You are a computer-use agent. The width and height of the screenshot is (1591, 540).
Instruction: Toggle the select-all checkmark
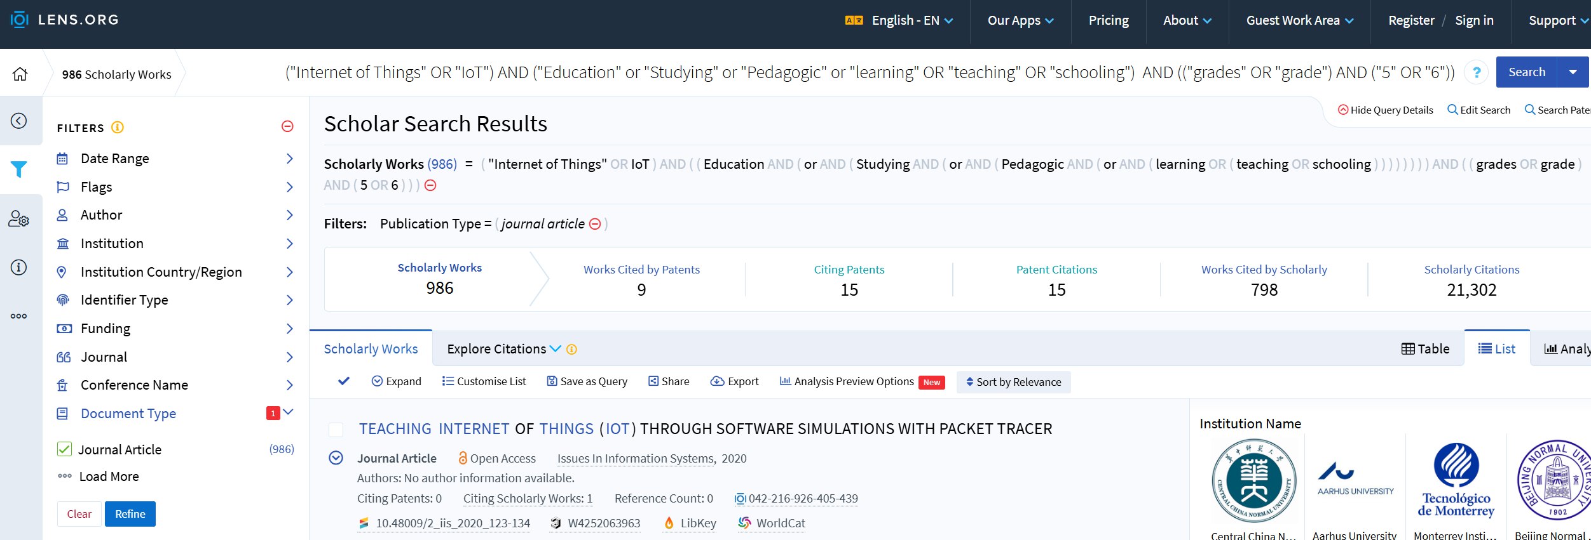pos(344,381)
